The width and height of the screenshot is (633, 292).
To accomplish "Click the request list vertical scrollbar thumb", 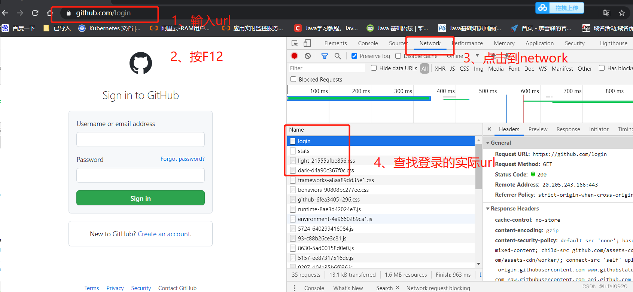I will (478, 167).
